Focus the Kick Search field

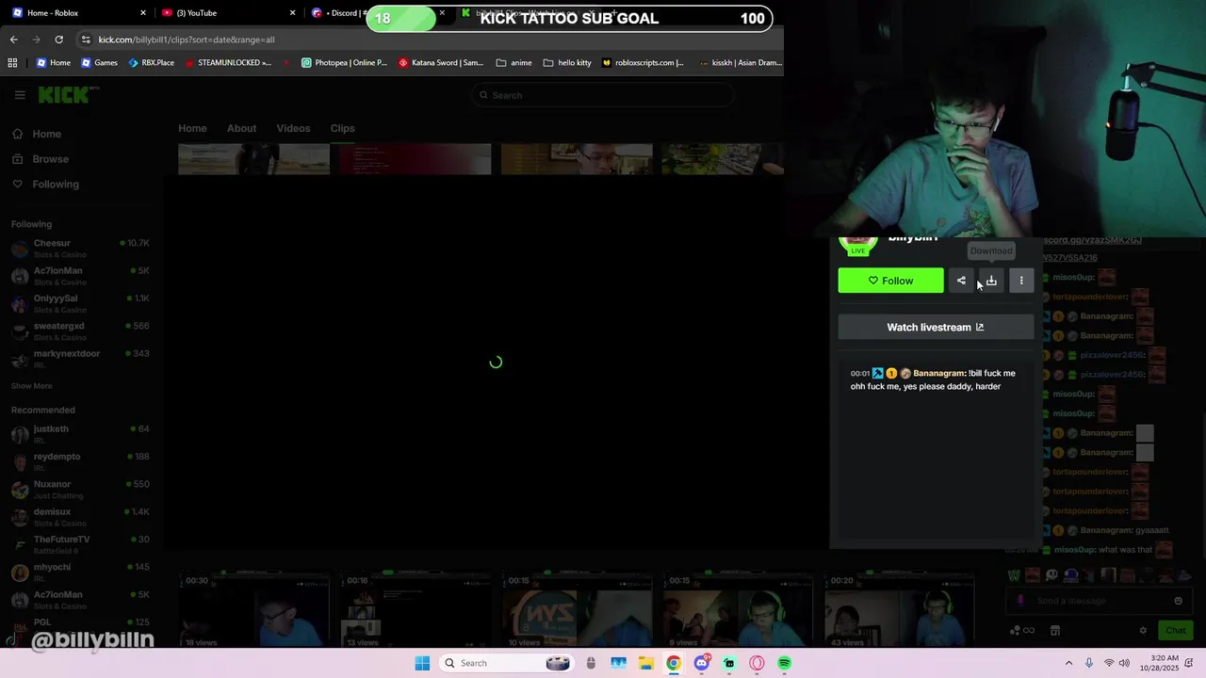point(603,95)
